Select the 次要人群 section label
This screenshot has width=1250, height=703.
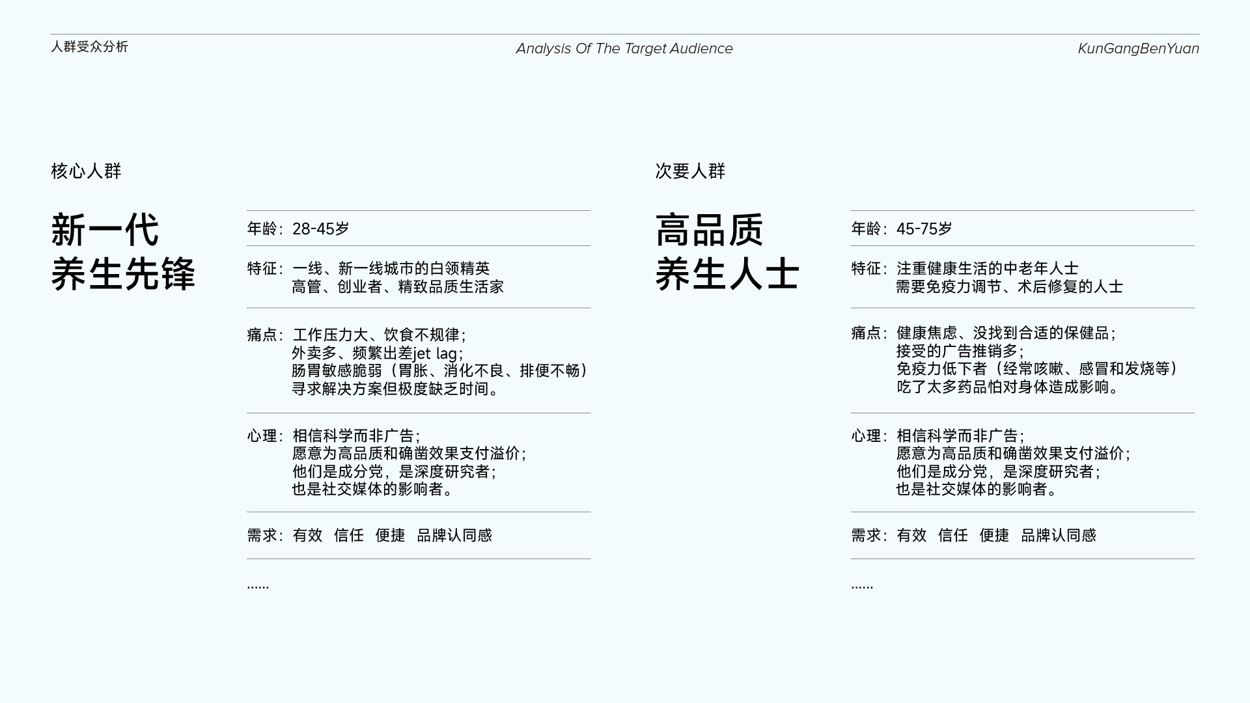[690, 171]
